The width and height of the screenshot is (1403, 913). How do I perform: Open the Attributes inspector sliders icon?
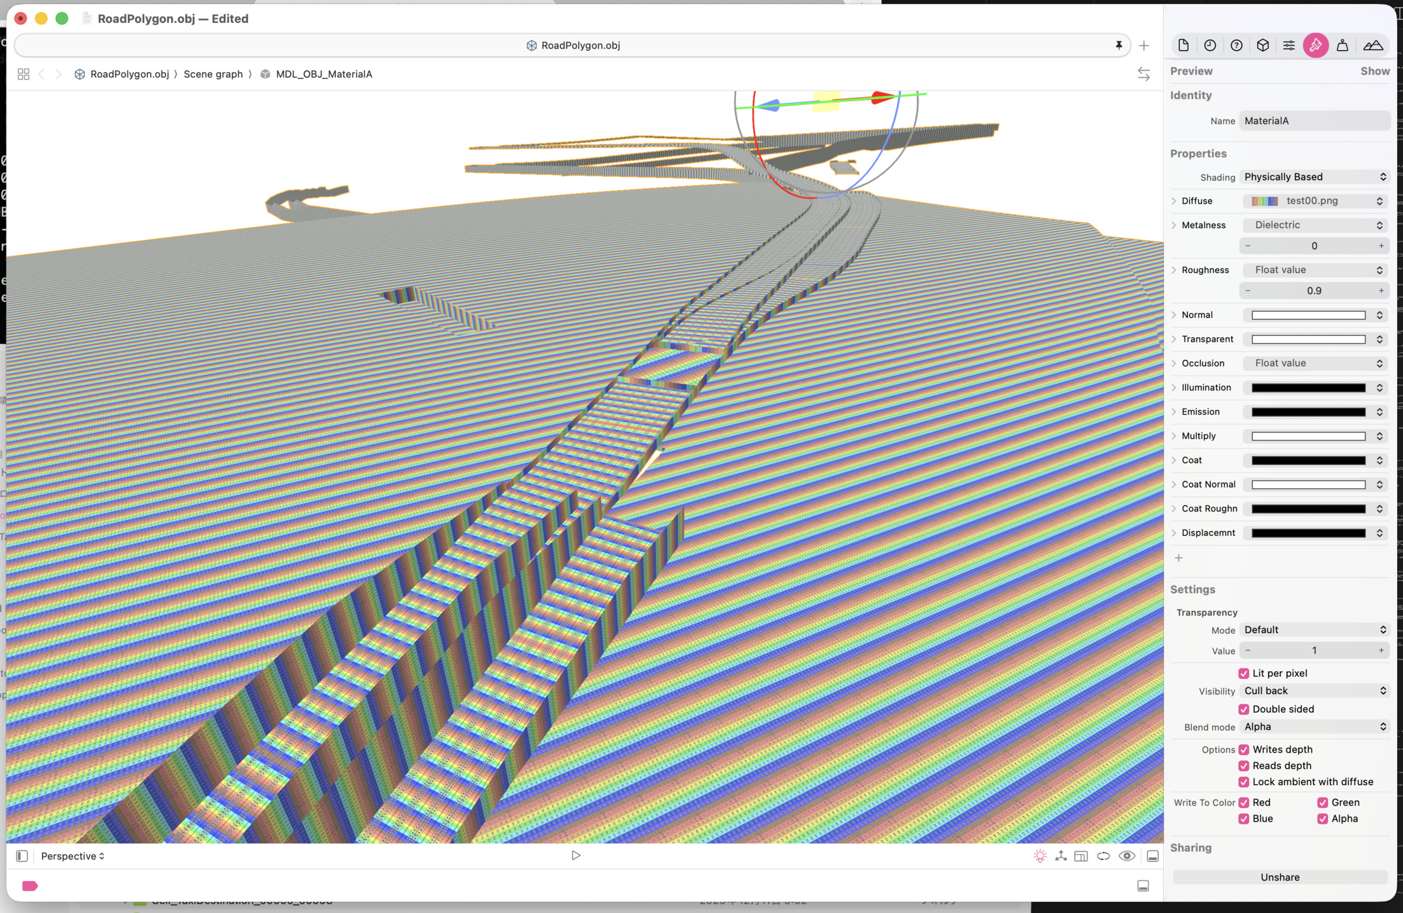coord(1289,45)
